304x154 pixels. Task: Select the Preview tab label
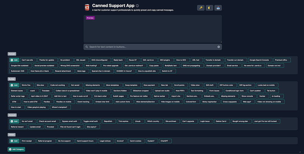click(x=90, y=18)
